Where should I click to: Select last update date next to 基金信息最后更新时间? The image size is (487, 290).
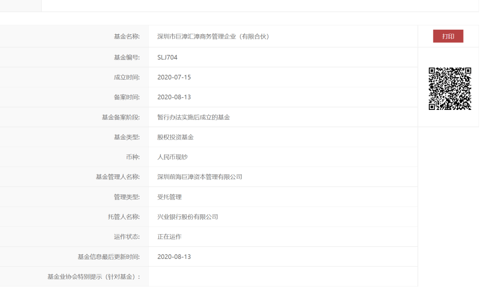(x=174, y=257)
